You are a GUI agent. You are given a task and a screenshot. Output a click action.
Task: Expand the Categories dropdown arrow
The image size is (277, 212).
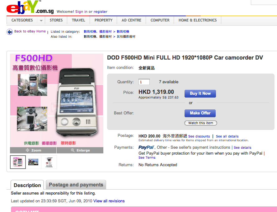pos(41,21)
